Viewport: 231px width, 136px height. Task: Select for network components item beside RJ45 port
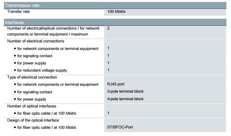tap(56, 84)
